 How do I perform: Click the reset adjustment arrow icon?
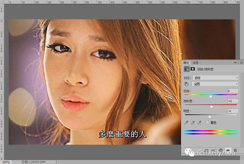221,150
